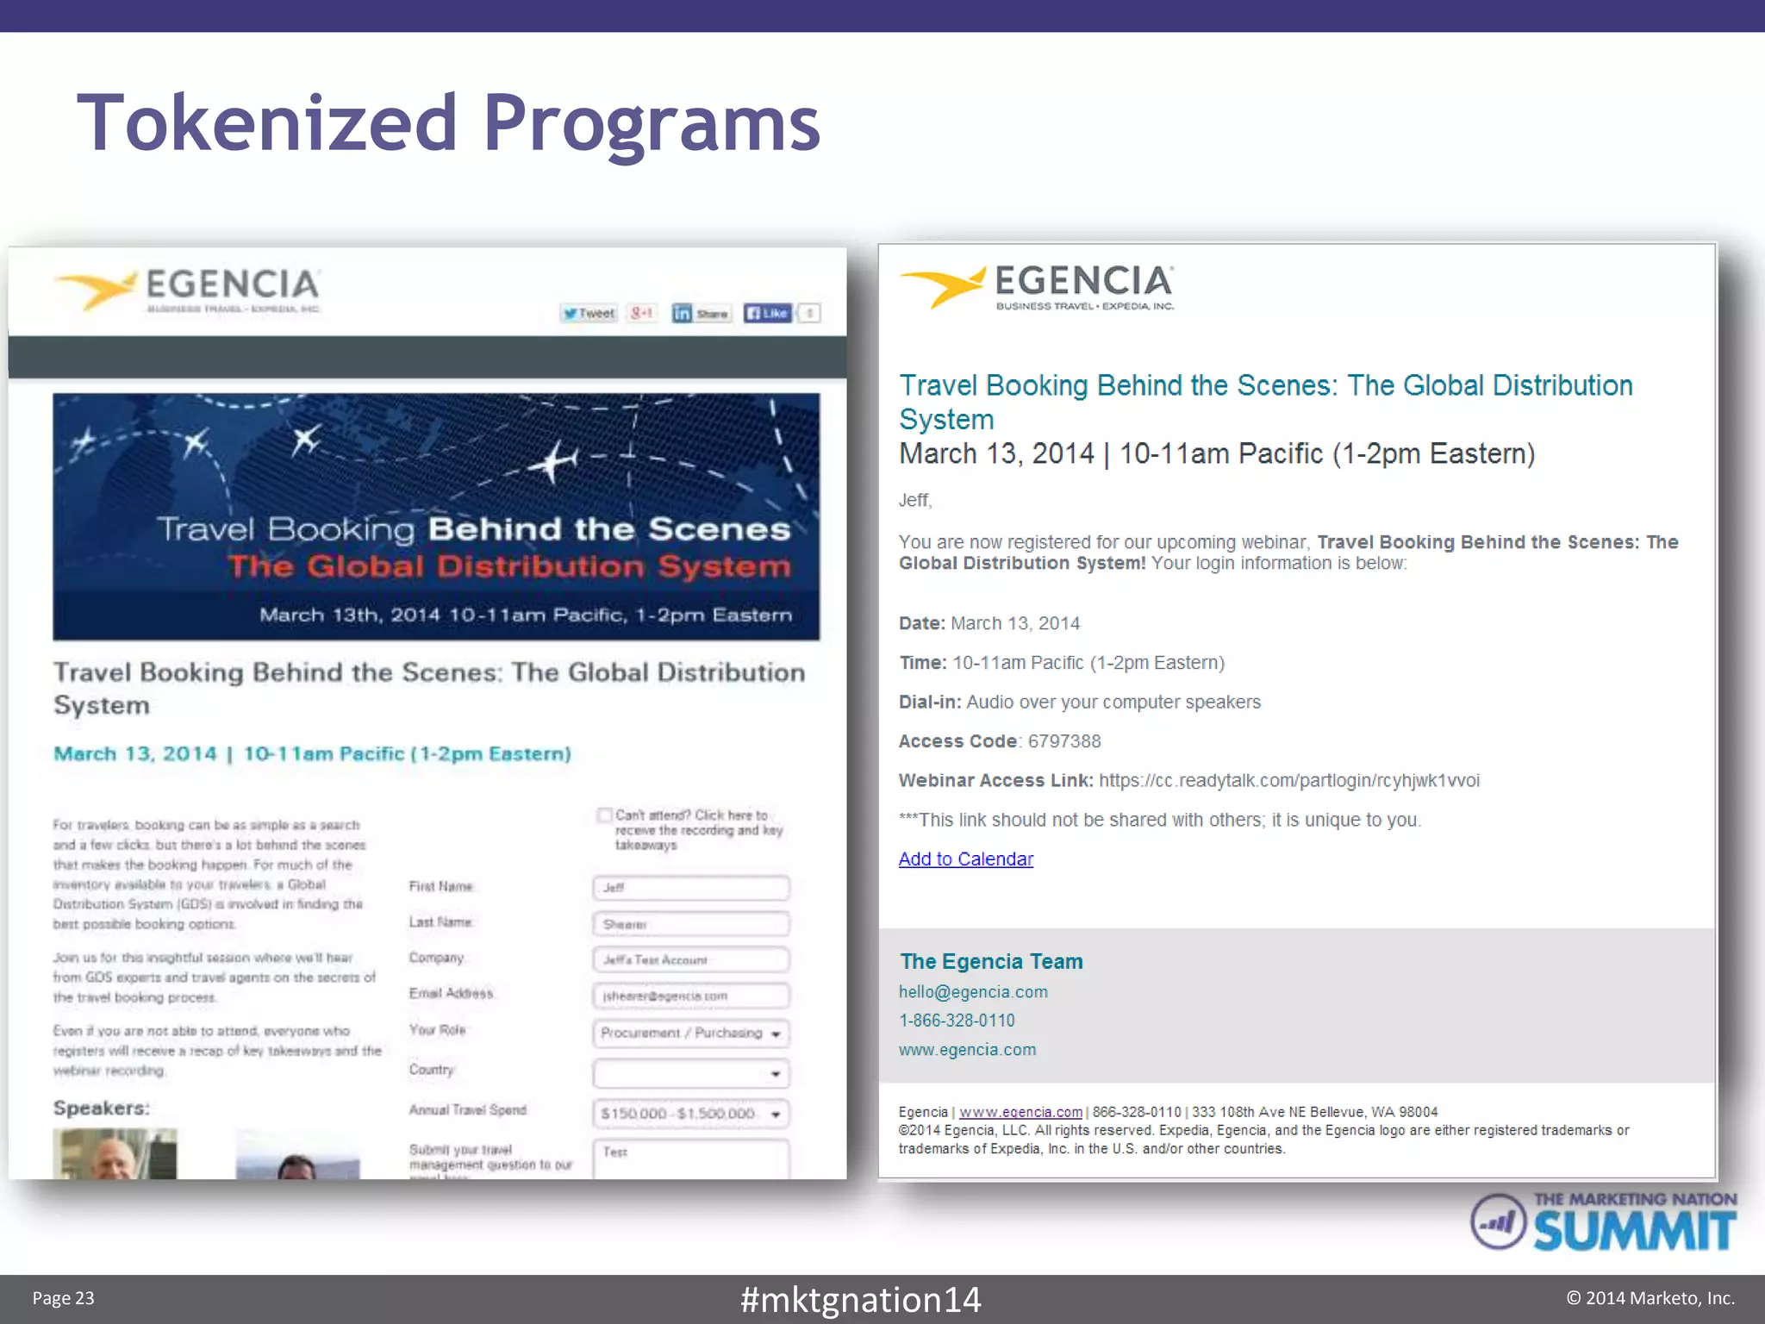Open the Annual Travel Spend dropdown
The width and height of the screenshot is (1765, 1324).
[x=691, y=1114]
